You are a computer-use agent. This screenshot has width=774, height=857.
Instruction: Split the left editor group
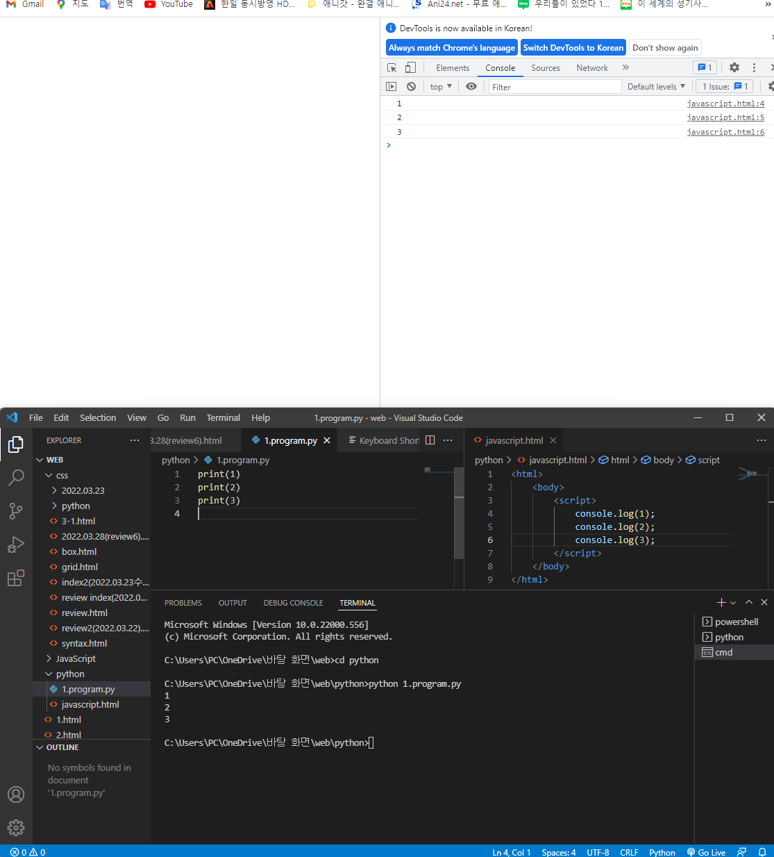[x=430, y=440]
